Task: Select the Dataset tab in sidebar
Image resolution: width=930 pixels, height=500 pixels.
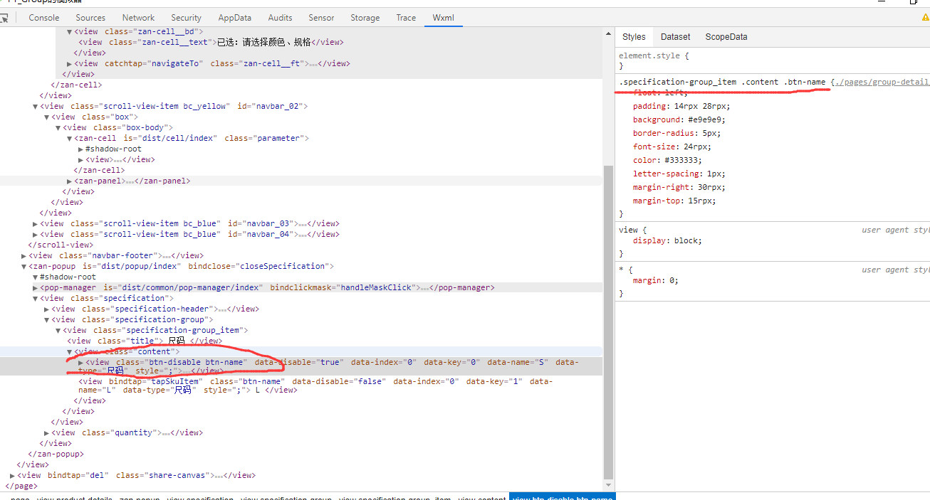Action: coord(675,37)
